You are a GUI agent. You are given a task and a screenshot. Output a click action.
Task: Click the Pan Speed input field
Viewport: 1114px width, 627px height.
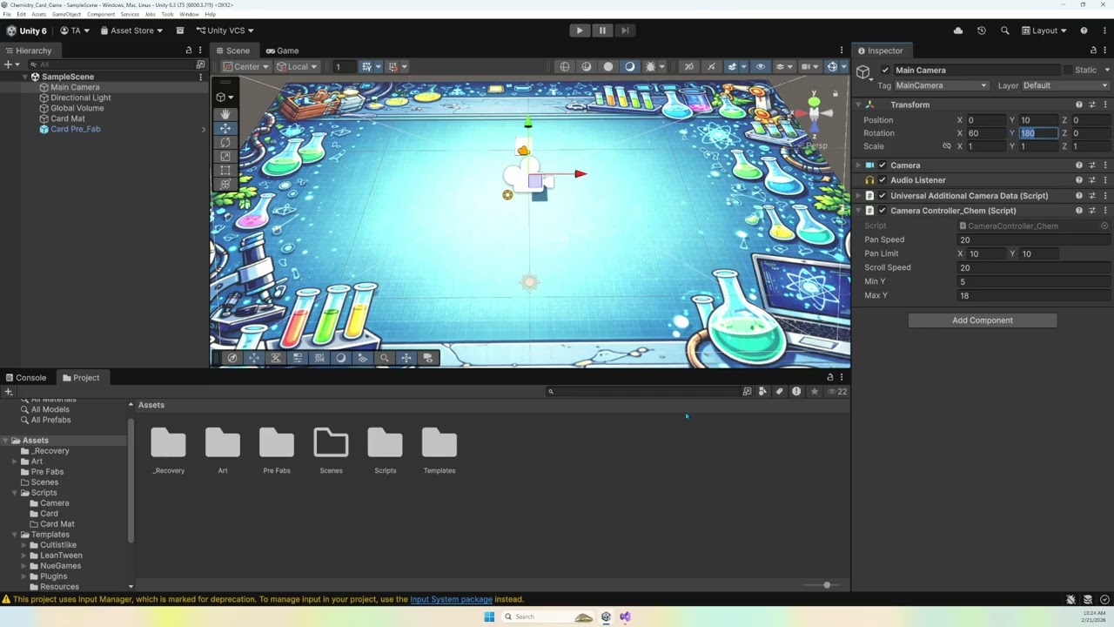coord(1034,239)
